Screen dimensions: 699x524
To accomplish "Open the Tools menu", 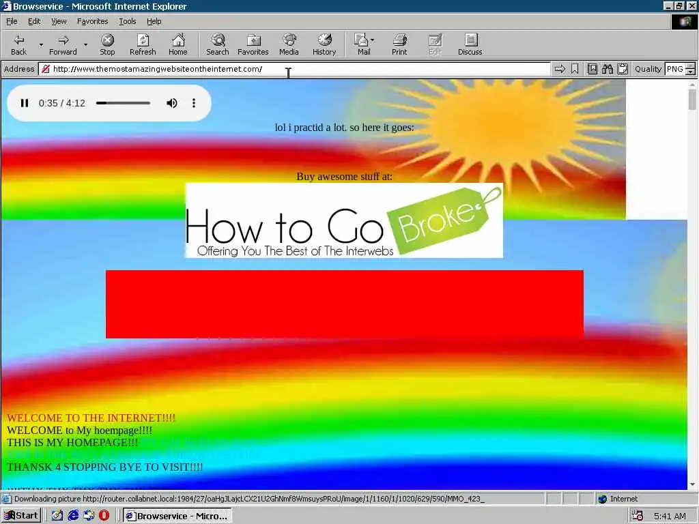I will pyautogui.click(x=127, y=21).
